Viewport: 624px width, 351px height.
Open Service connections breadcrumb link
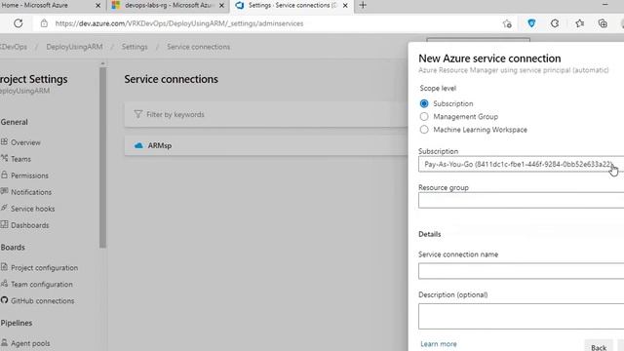[x=198, y=47]
